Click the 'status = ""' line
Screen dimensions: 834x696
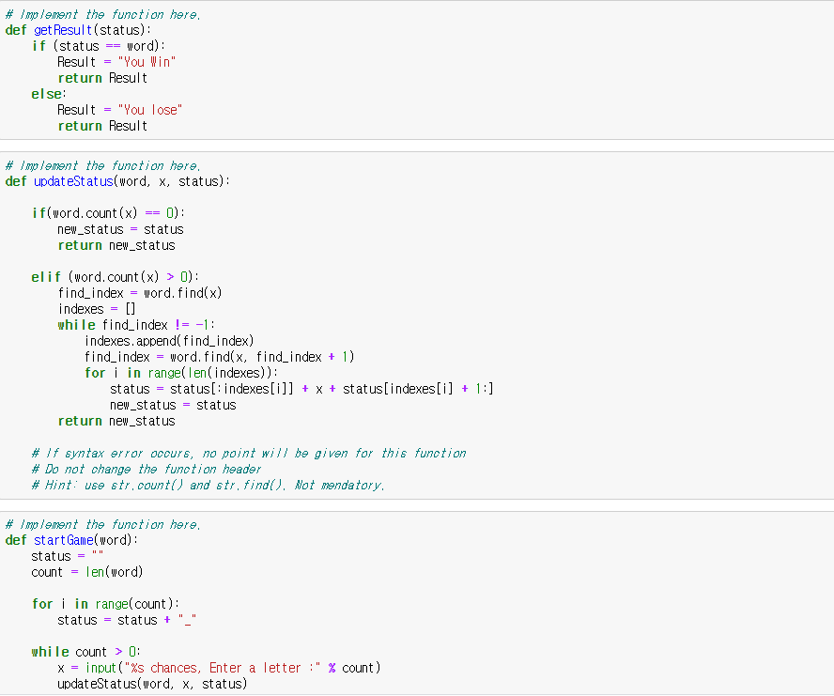pos(68,556)
